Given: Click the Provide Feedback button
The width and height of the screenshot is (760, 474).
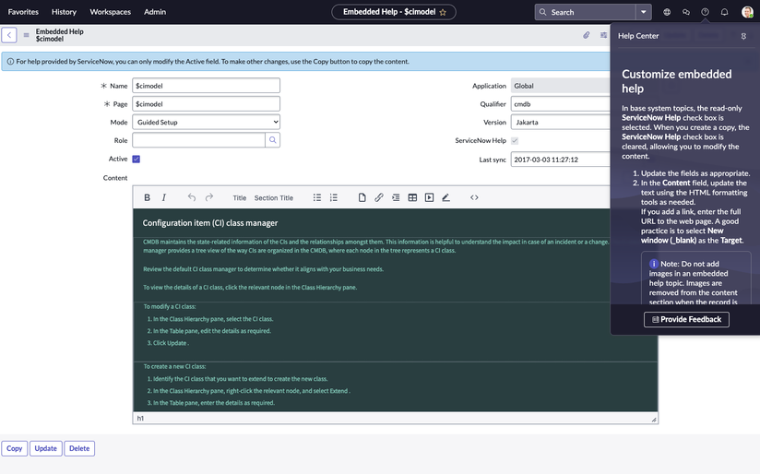Looking at the screenshot, I should point(686,319).
